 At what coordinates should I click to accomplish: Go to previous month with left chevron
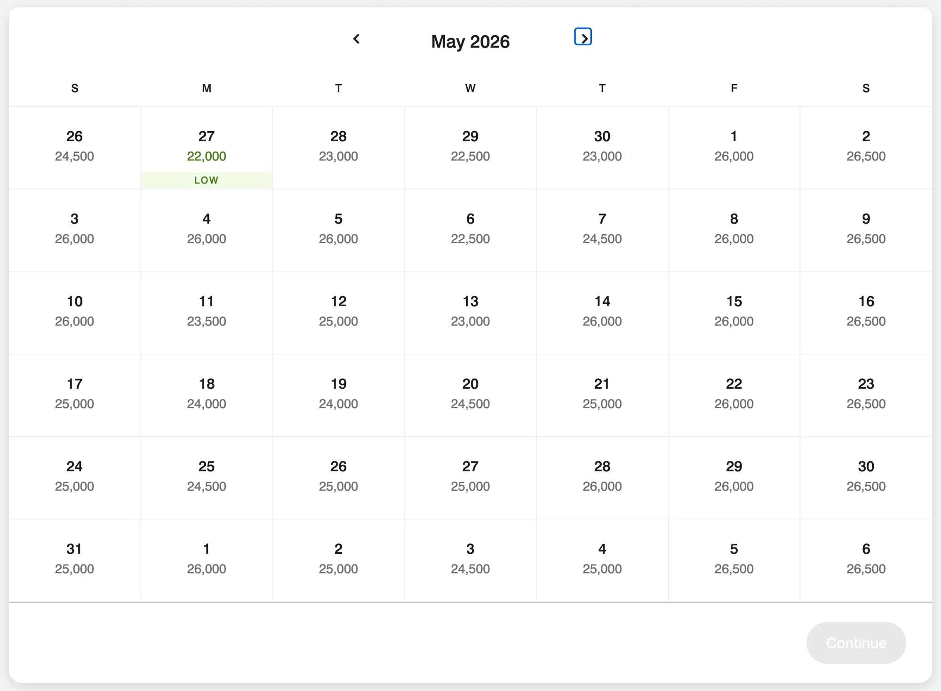[357, 39]
